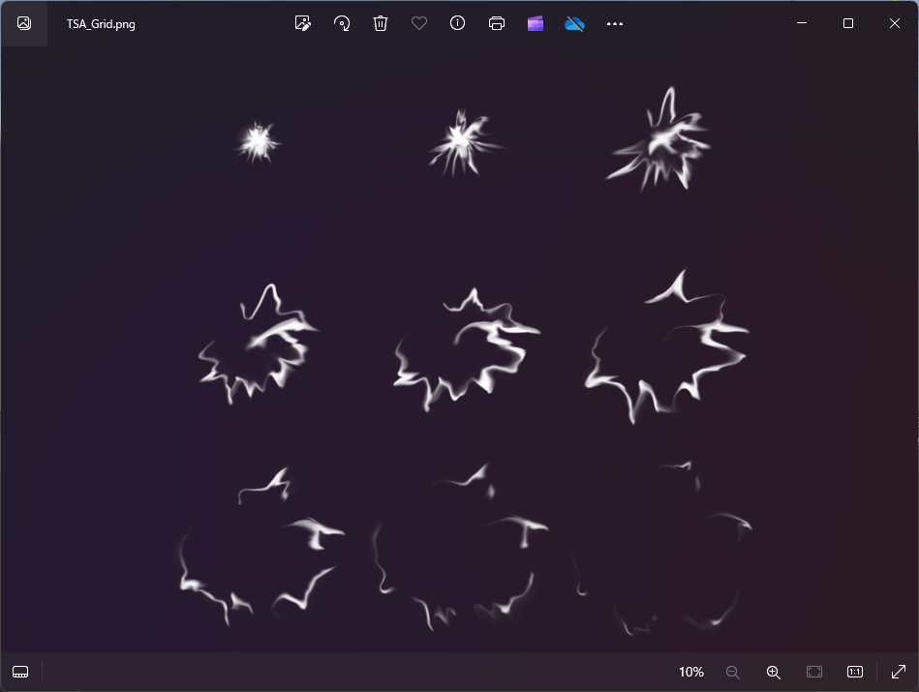Close the Photos window
This screenshot has width=919, height=692.
[x=895, y=23]
